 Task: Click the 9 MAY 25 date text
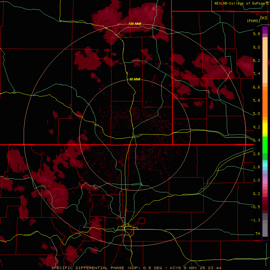(x=194, y=268)
